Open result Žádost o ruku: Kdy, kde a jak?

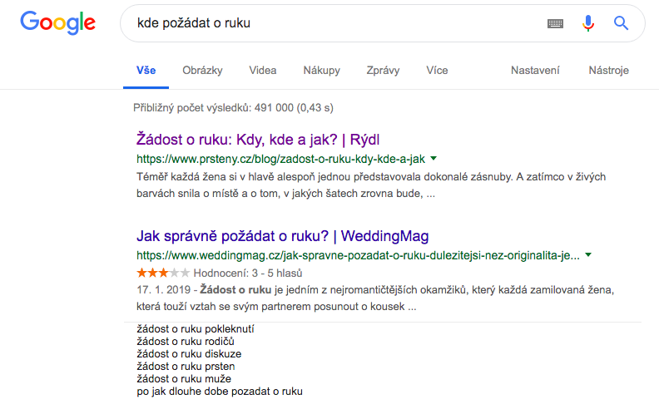(x=258, y=140)
